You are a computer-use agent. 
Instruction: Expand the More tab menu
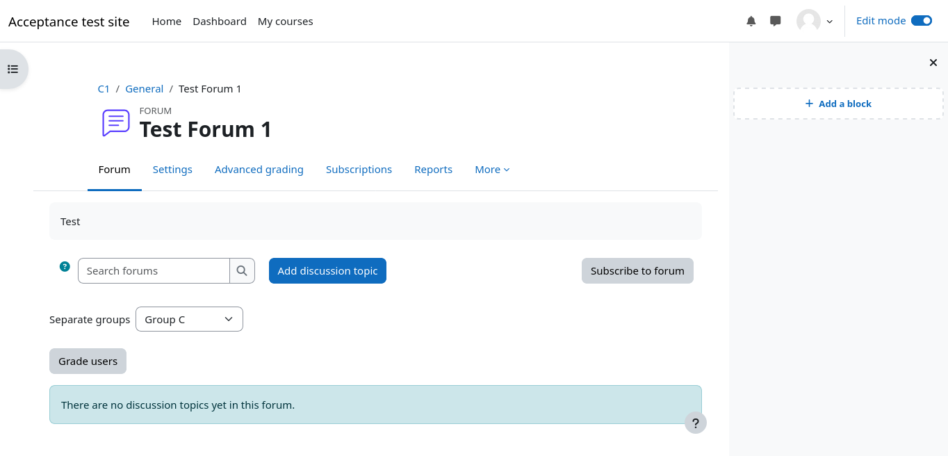click(x=492, y=170)
